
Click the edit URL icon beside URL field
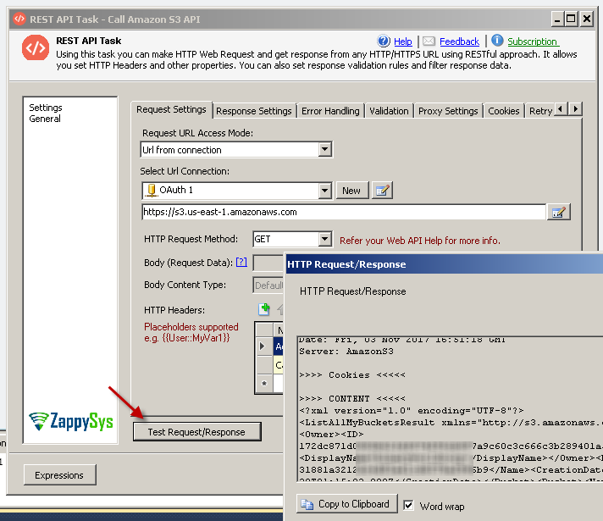coord(558,213)
